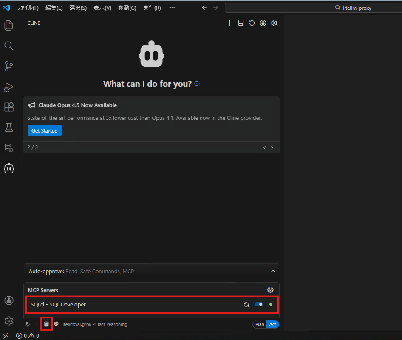Viewport: 402px width, 340px height.
Task: Select model litellm:xai.grok-4-fast-reasoning
Action: [x=94, y=324]
